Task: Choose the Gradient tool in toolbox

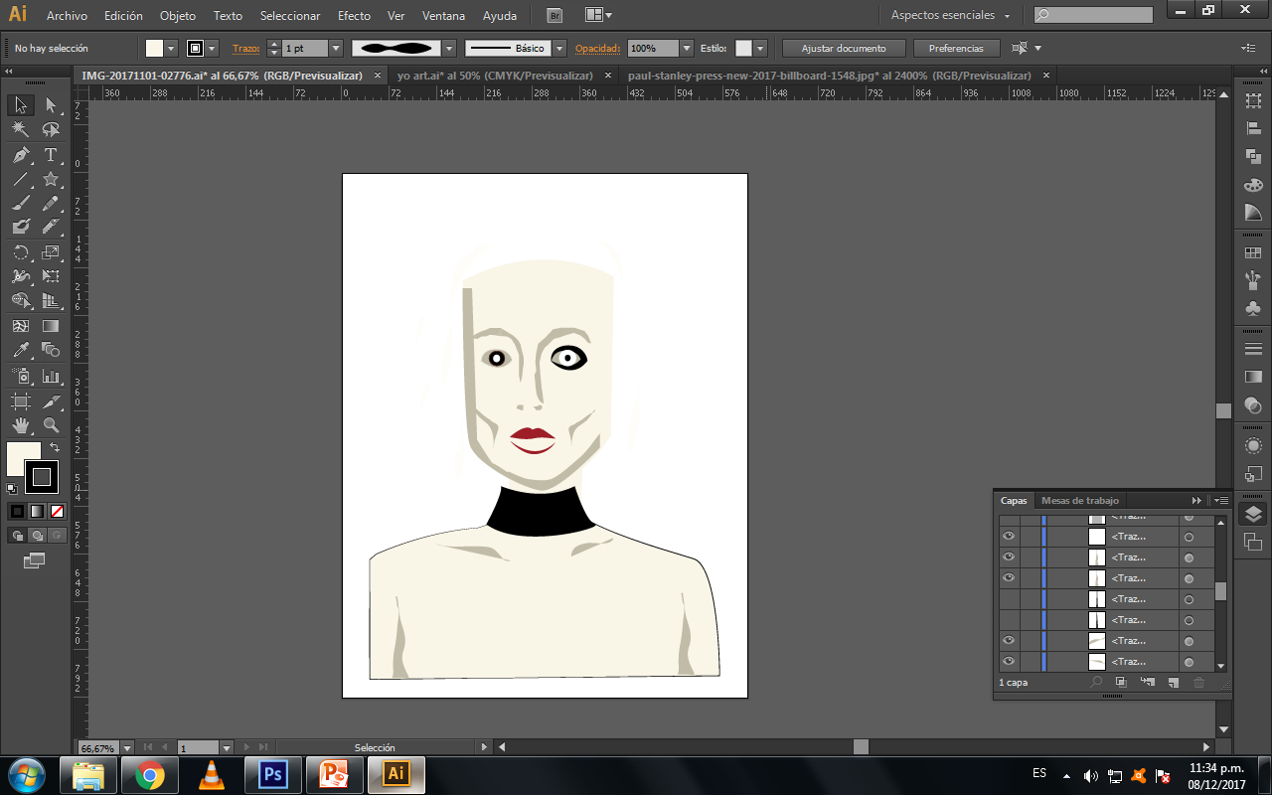Action: click(x=50, y=325)
